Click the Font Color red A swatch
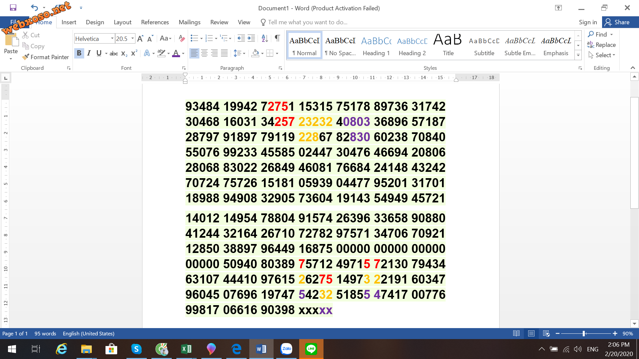This screenshot has width=639, height=359. (x=176, y=53)
